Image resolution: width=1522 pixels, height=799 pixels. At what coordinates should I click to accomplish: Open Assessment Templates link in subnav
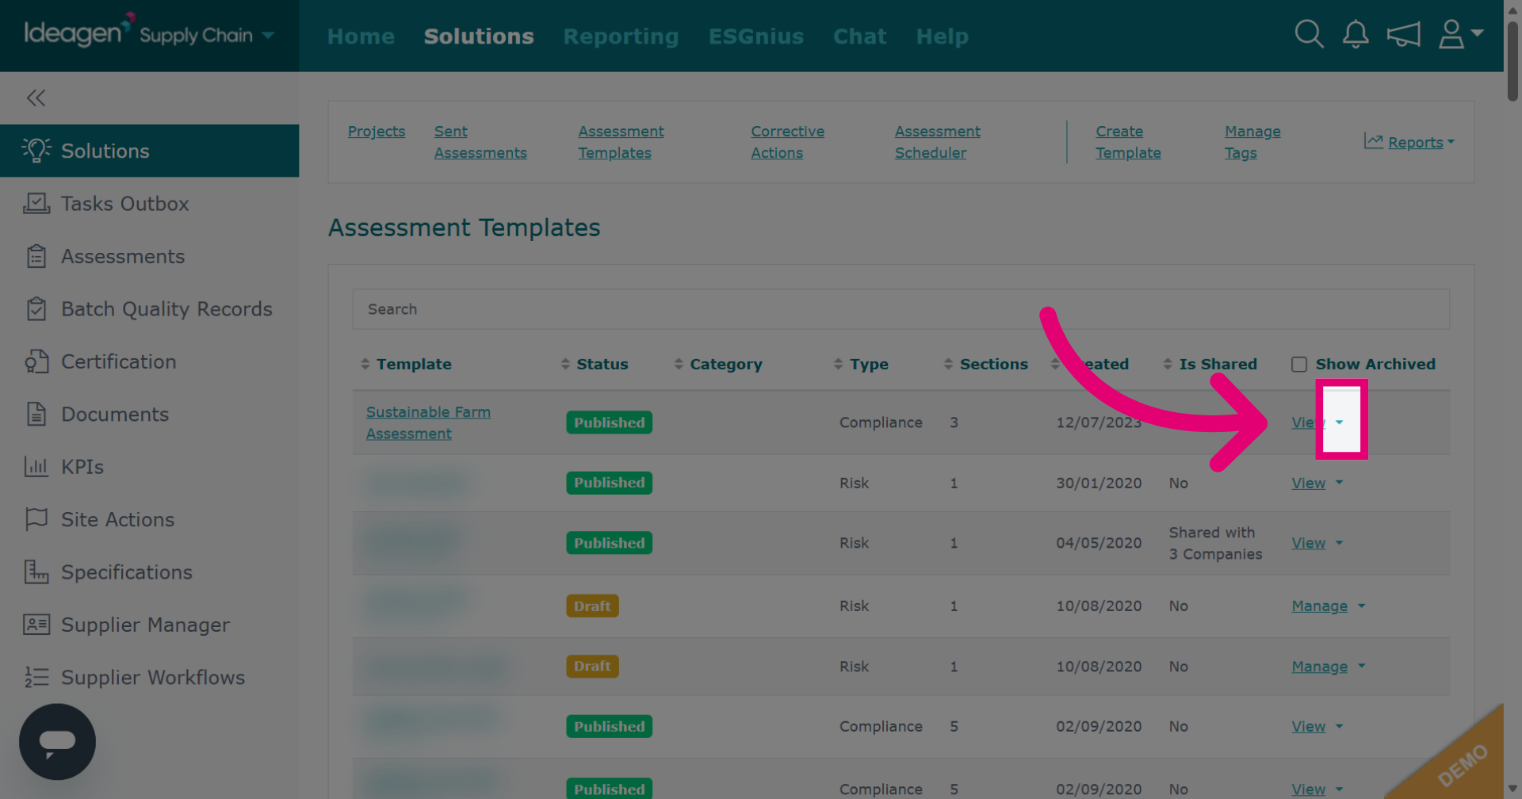tap(621, 142)
